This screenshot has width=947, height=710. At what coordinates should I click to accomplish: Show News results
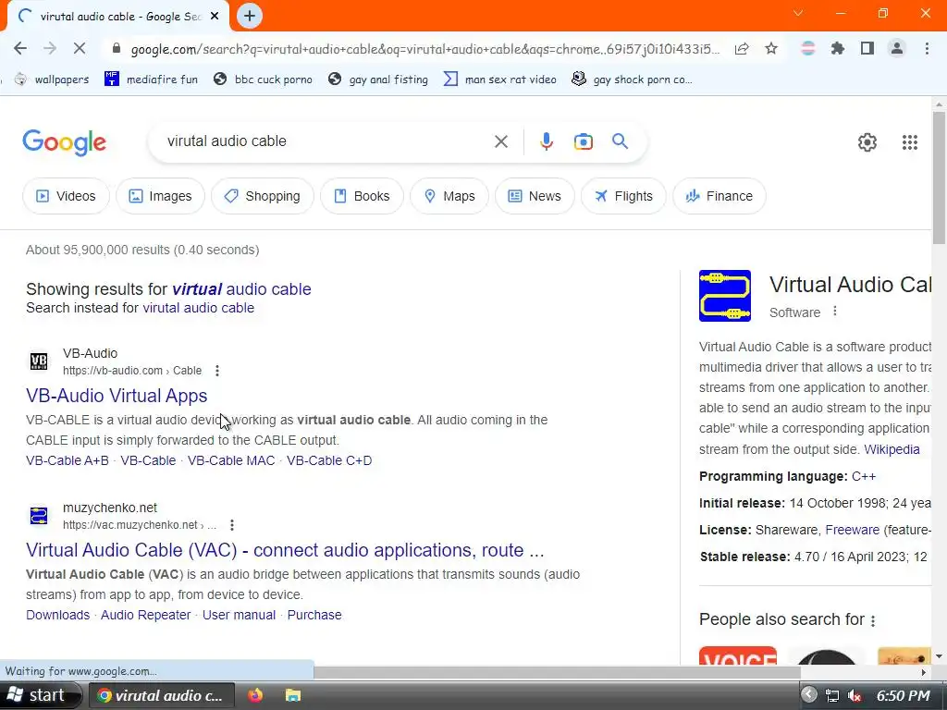point(535,196)
